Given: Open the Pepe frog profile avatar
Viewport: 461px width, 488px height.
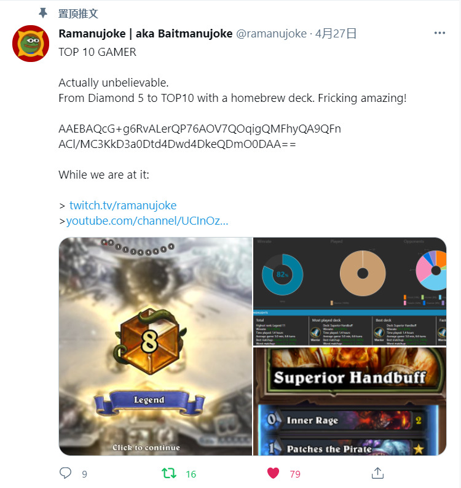Looking at the screenshot, I should click(x=31, y=44).
